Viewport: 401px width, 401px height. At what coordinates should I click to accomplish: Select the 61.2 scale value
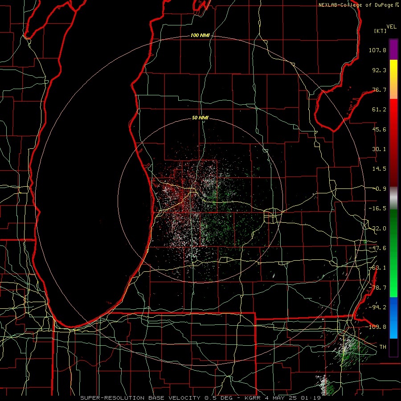click(x=379, y=110)
